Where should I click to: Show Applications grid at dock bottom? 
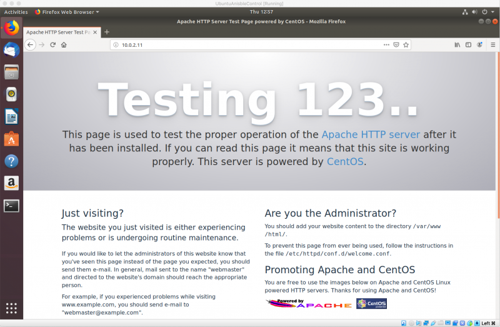pos(11,308)
